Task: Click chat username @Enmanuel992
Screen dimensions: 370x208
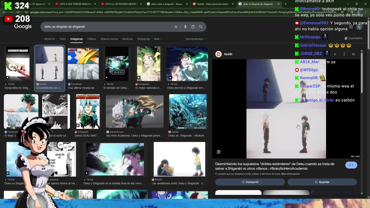Action: click(x=314, y=23)
